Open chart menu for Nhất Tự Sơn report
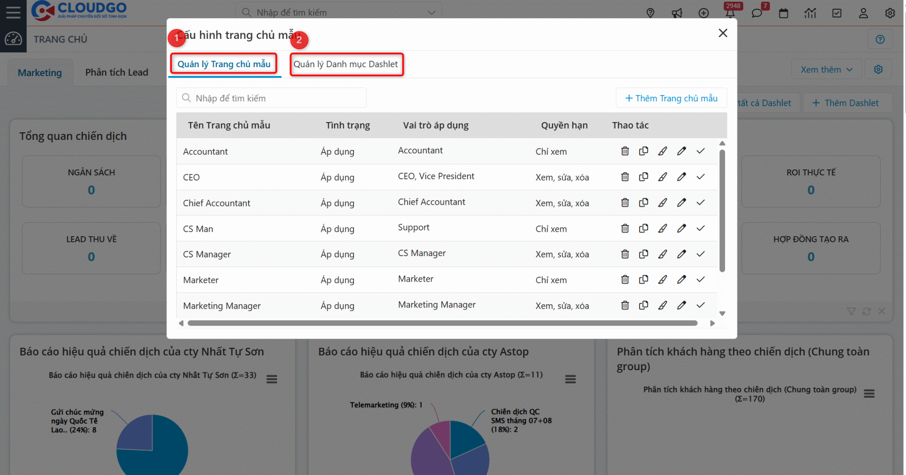Screen dimensions: 906x475 (x=272, y=379)
